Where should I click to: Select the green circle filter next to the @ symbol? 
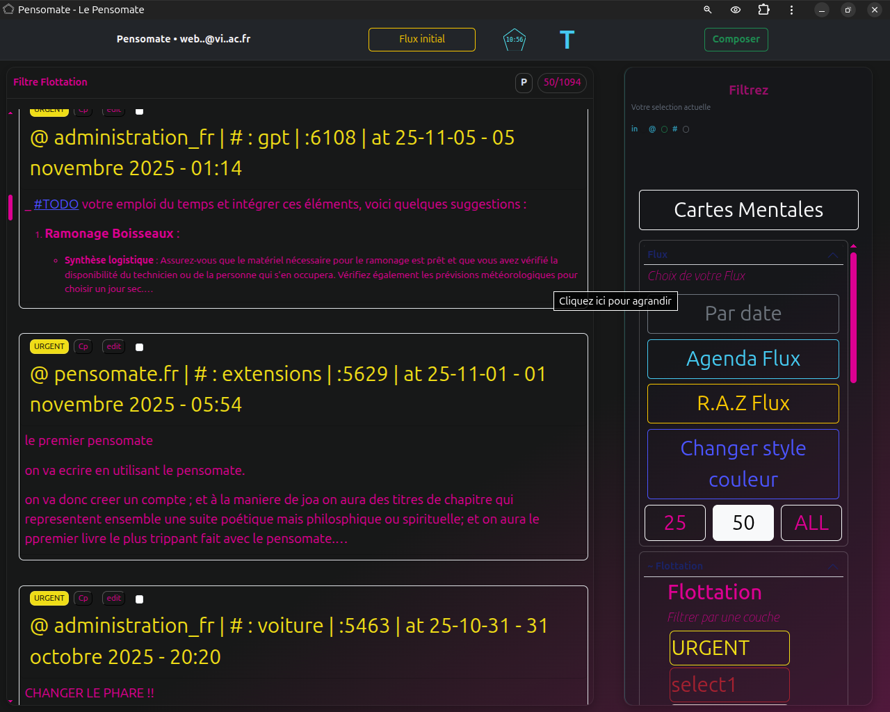click(x=664, y=129)
